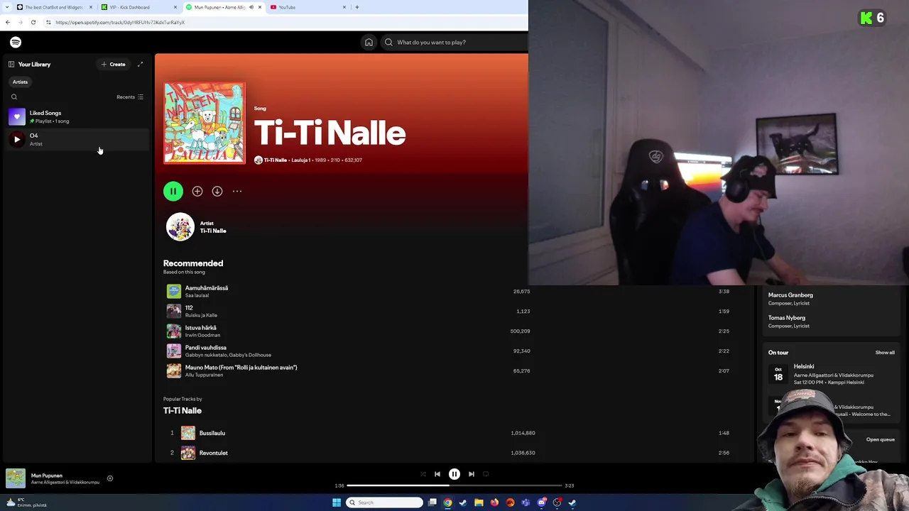Screen dimensions: 909x511
Task: Download the Ti-Ti Nalle song
Action: [x=217, y=191]
